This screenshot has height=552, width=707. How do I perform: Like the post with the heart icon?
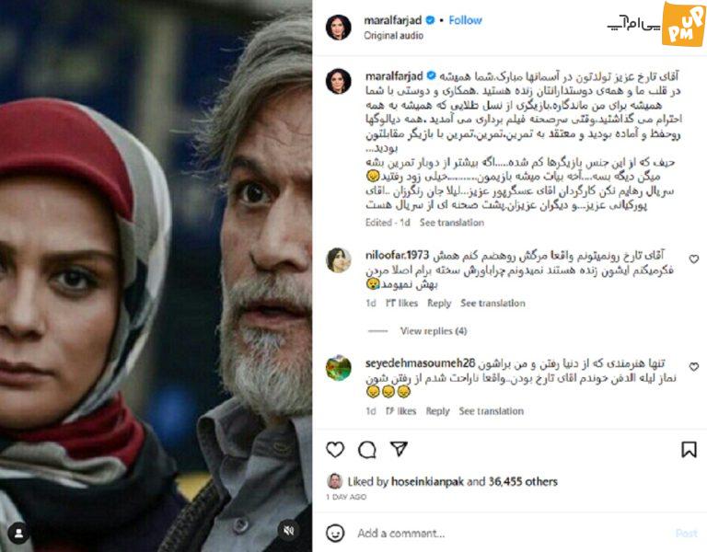click(335, 449)
